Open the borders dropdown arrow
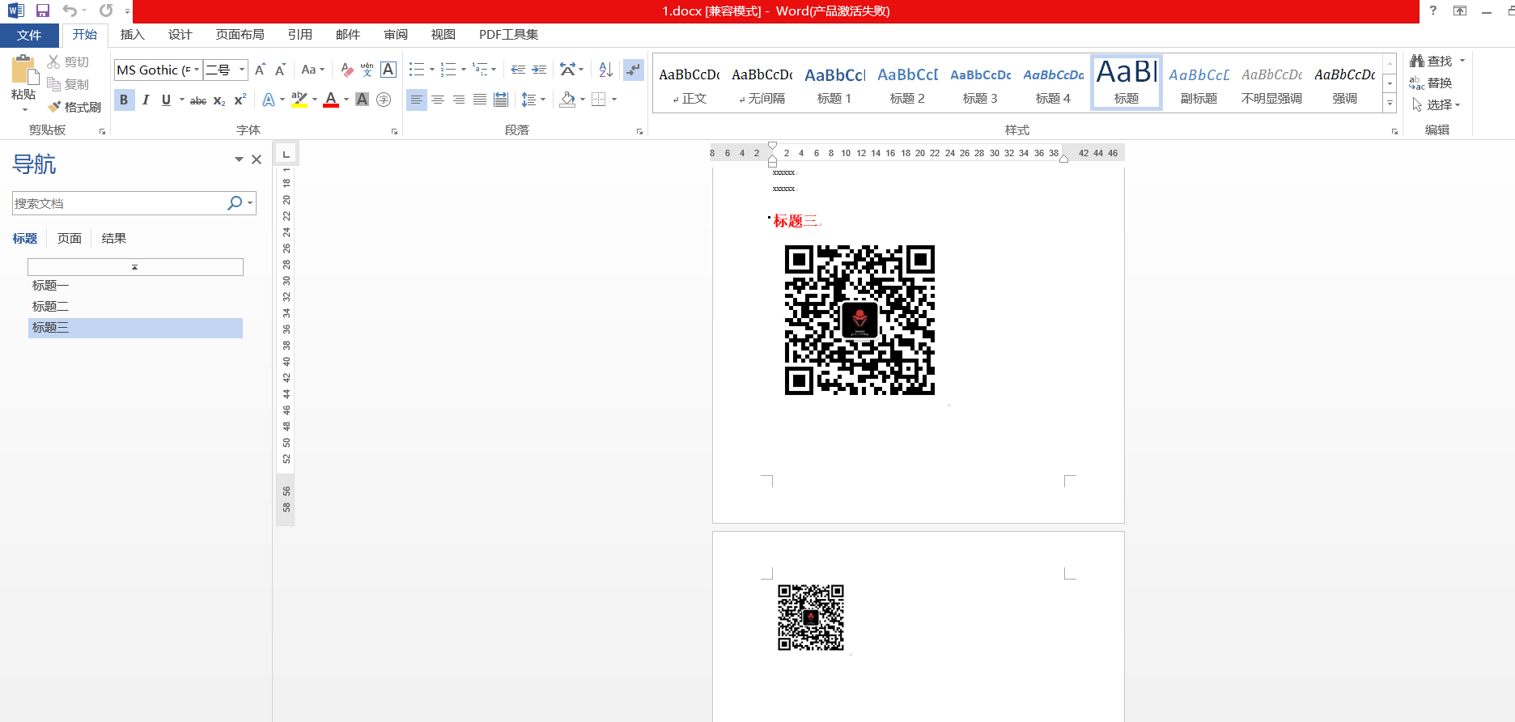Image resolution: width=1515 pixels, height=722 pixels. (x=614, y=100)
